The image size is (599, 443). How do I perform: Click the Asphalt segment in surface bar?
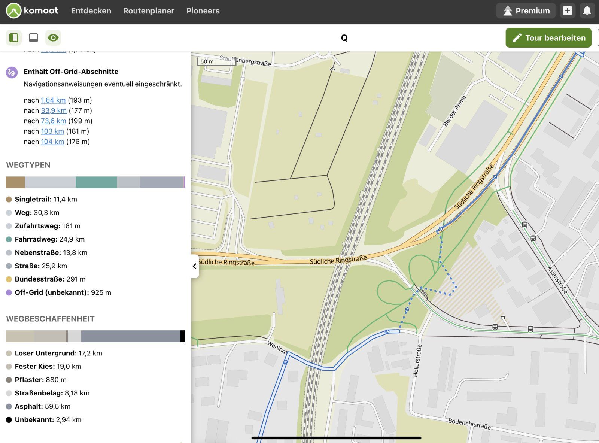130,336
